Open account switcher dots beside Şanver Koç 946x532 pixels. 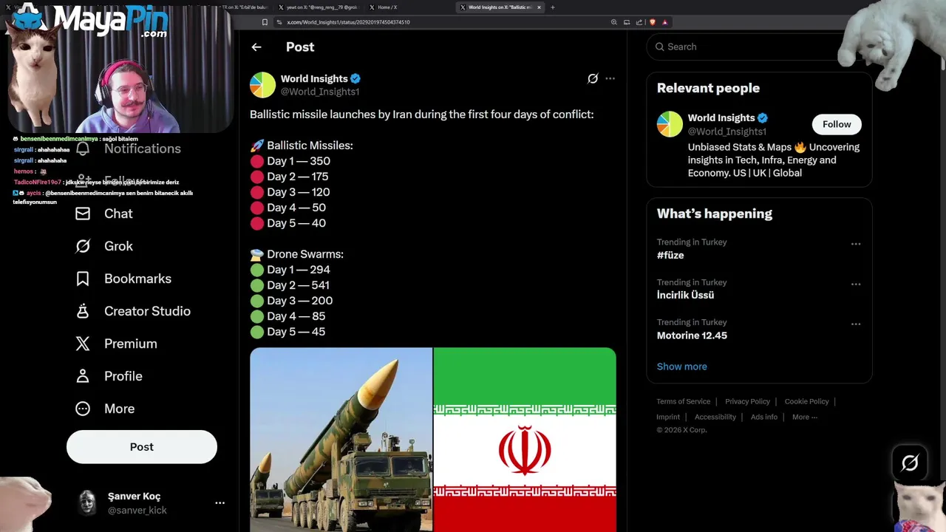click(x=220, y=502)
